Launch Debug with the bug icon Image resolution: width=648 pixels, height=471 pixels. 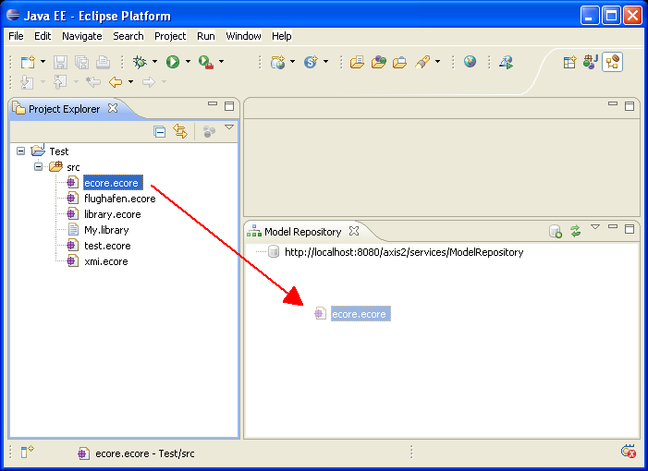tap(140, 62)
